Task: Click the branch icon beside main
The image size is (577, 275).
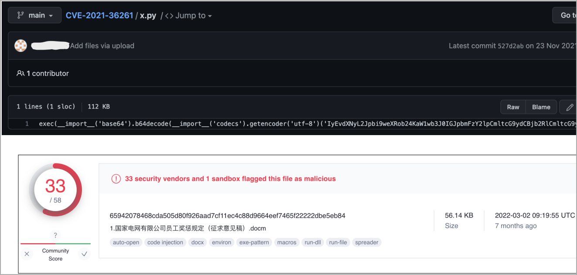Action: [x=21, y=15]
